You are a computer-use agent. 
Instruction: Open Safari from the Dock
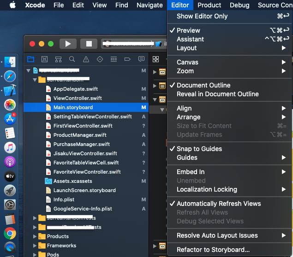[x=10, y=76]
